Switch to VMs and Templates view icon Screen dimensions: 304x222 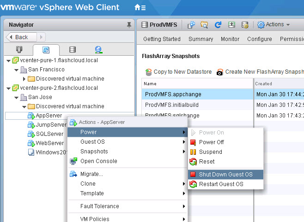[x=46, y=50]
